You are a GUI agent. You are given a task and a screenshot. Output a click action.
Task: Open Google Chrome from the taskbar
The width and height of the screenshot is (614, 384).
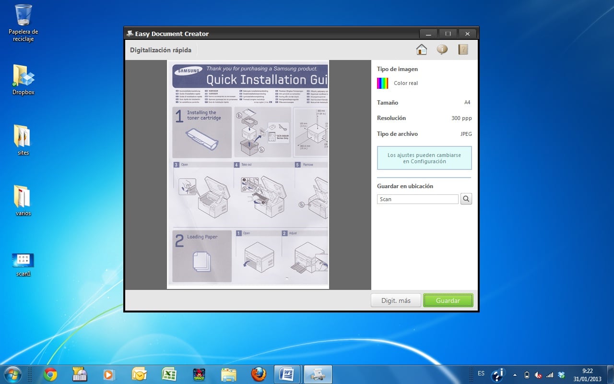(50, 373)
